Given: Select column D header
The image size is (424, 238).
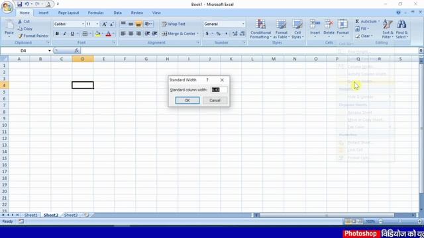Looking at the screenshot, I should 83,59.
